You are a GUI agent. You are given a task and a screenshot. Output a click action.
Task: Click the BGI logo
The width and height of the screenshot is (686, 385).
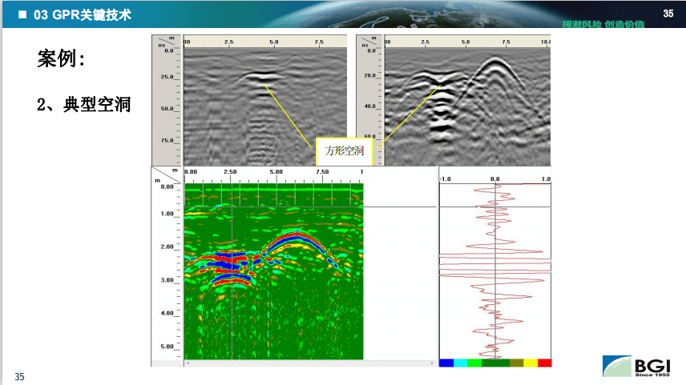tap(636, 367)
